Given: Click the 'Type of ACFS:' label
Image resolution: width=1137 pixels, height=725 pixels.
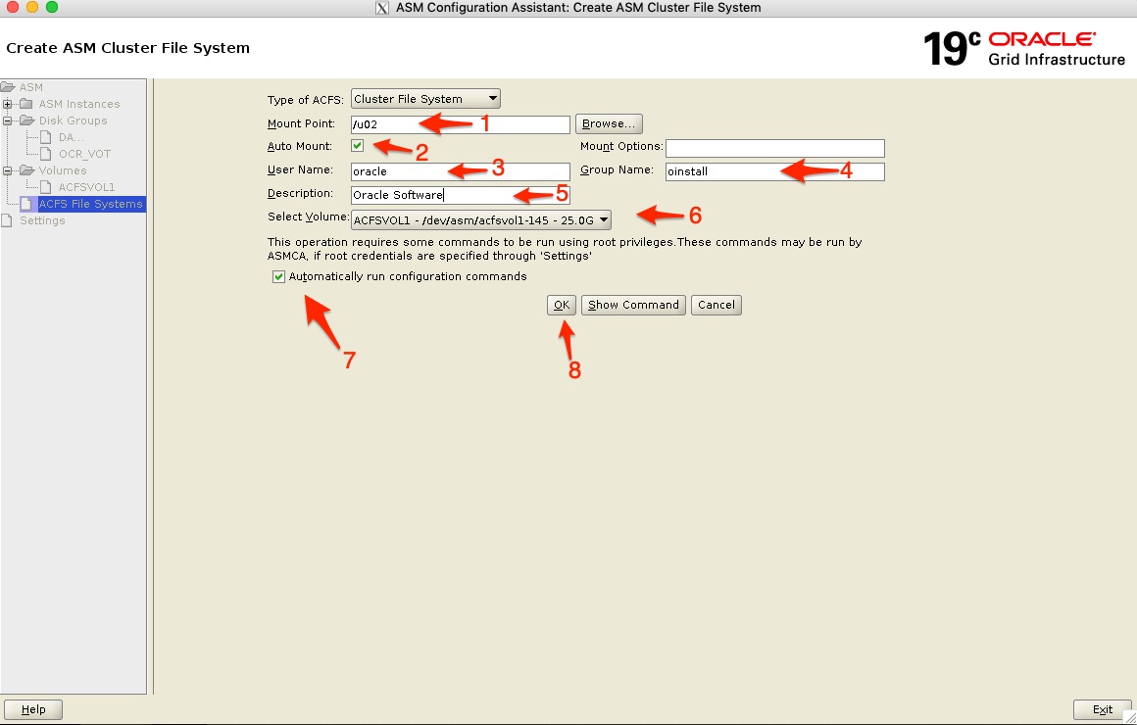Looking at the screenshot, I should coord(305,99).
